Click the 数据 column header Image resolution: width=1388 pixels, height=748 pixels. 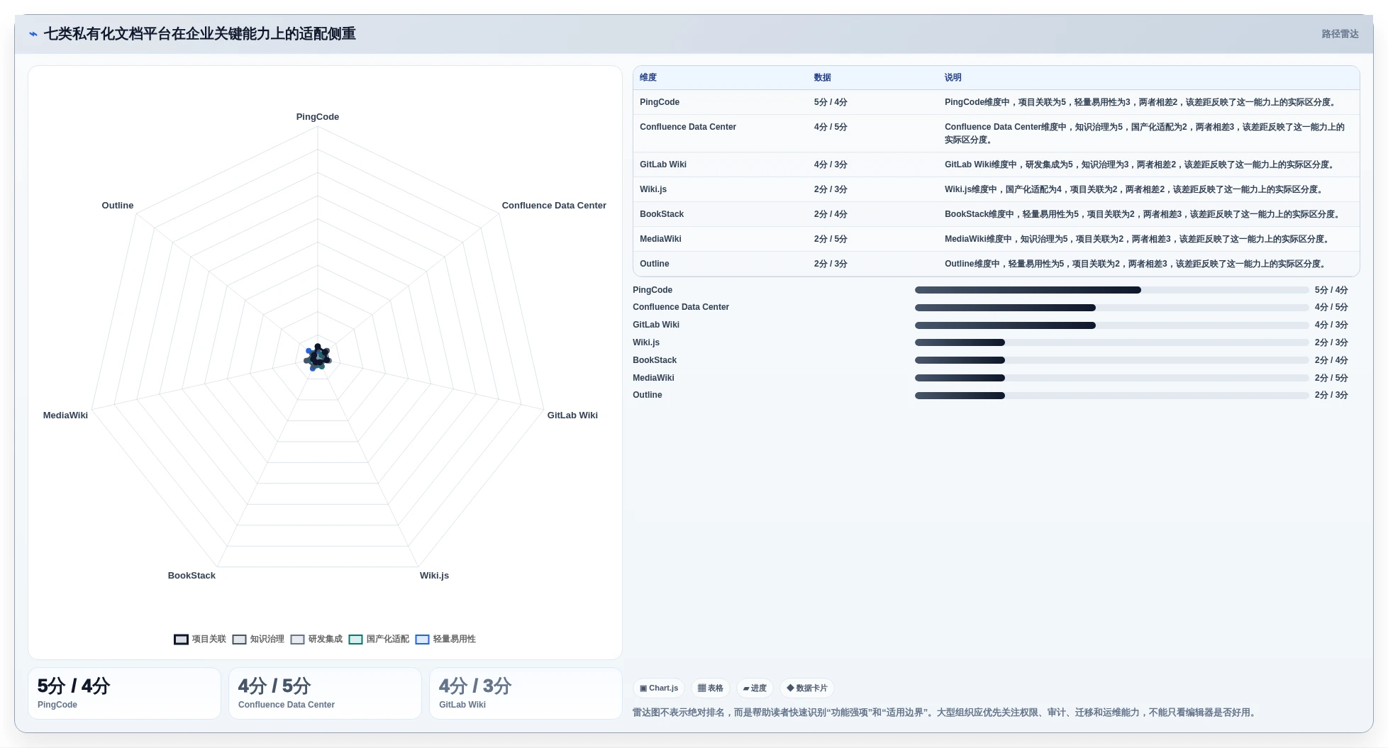point(822,77)
